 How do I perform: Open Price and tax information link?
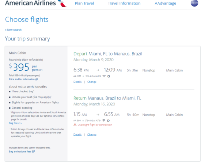coord(22,79)
